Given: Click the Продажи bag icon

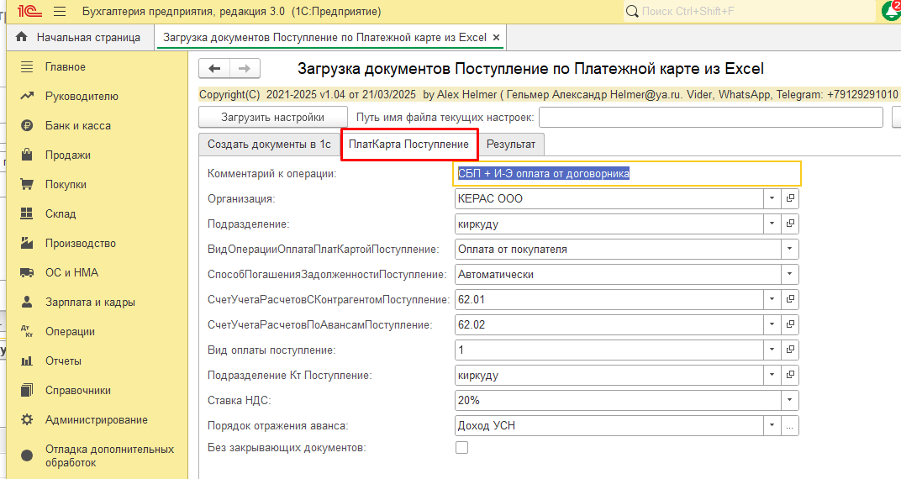Looking at the screenshot, I should tap(27, 155).
